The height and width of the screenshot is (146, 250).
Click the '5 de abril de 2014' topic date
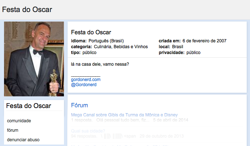click(x=171, y=120)
